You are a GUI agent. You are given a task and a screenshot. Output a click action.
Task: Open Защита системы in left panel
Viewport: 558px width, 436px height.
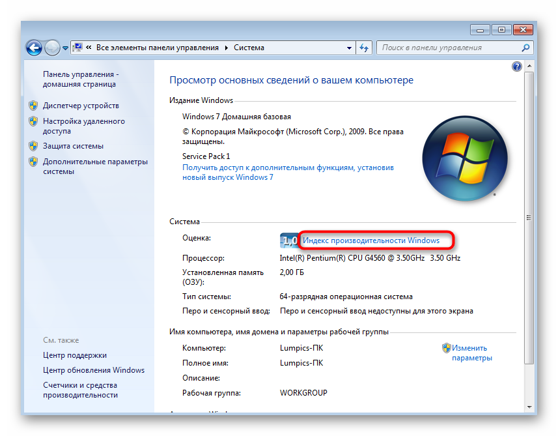pyautogui.click(x=73, y=146)
